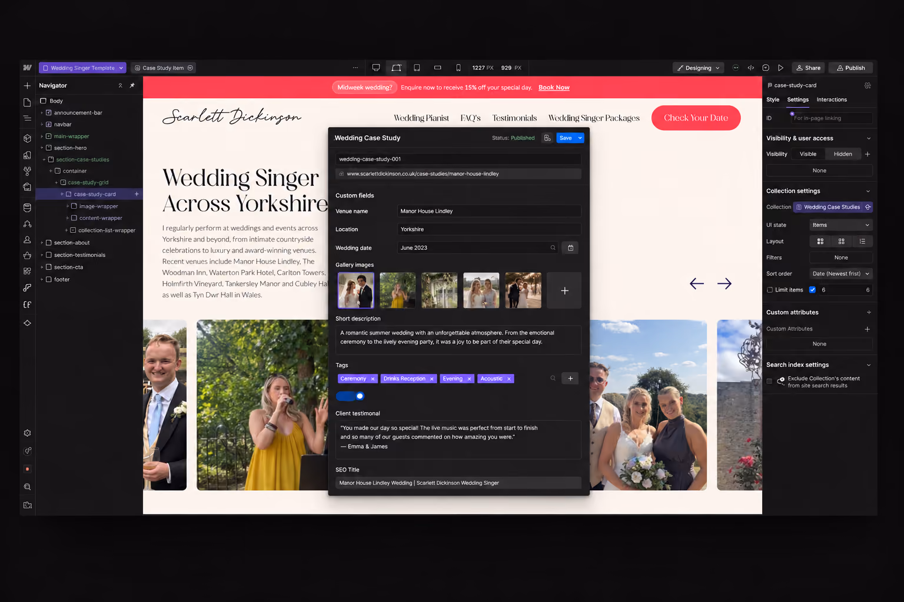Open site settings gear in left sidebar
This screenshot has height=602, width=904.
pos(27,433)
